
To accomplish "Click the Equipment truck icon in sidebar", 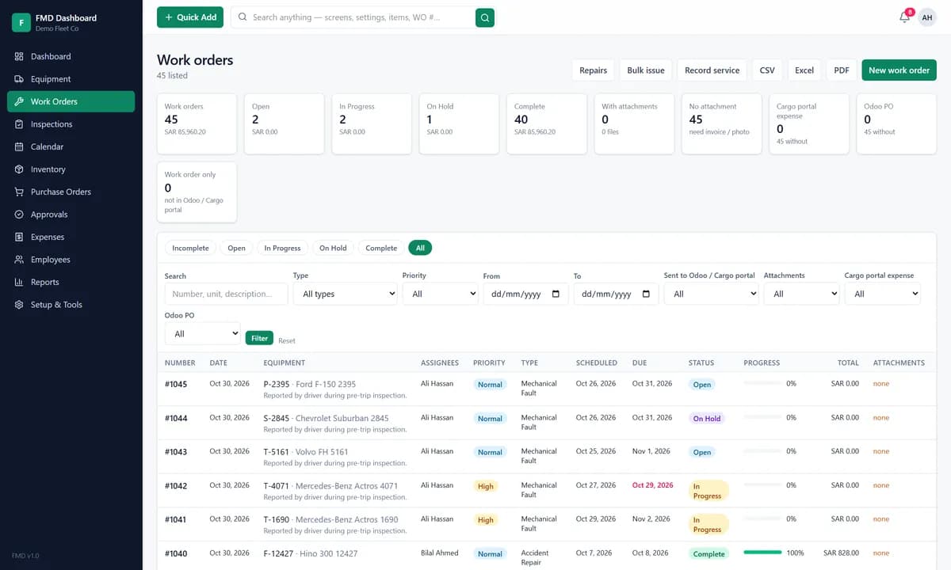I will (x=19, y=79).
